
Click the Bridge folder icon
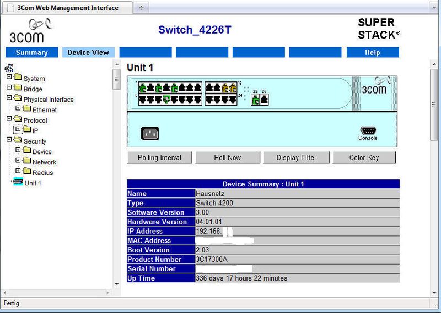[18, 87]
